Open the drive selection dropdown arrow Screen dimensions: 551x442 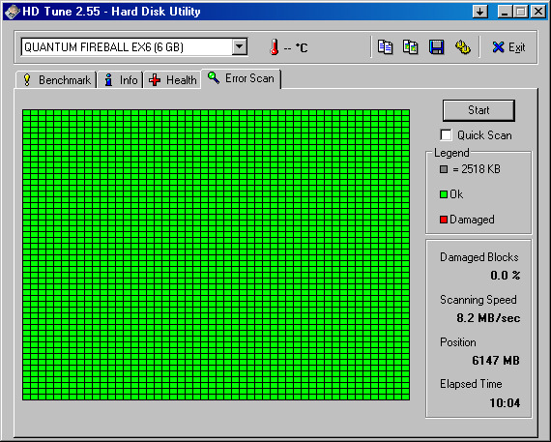tap(240, 46)
